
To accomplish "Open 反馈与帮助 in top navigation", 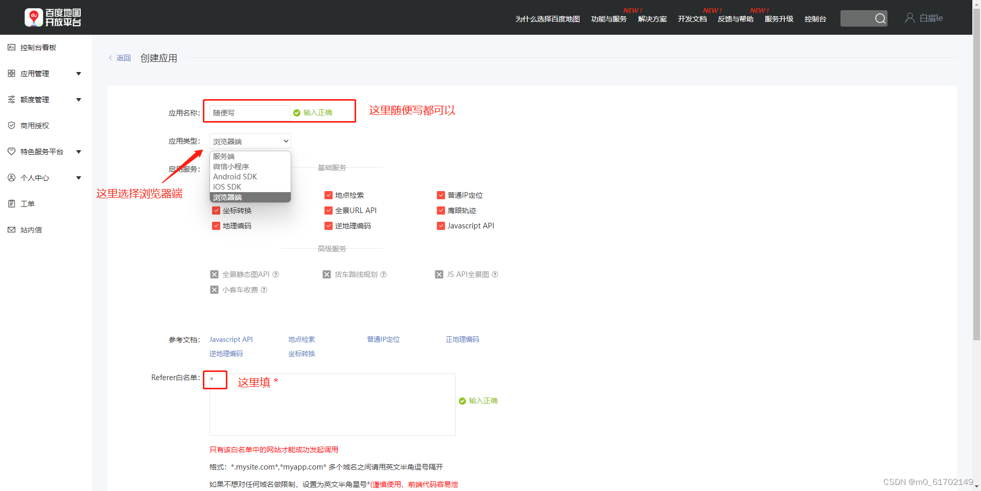I will point(736,19).
